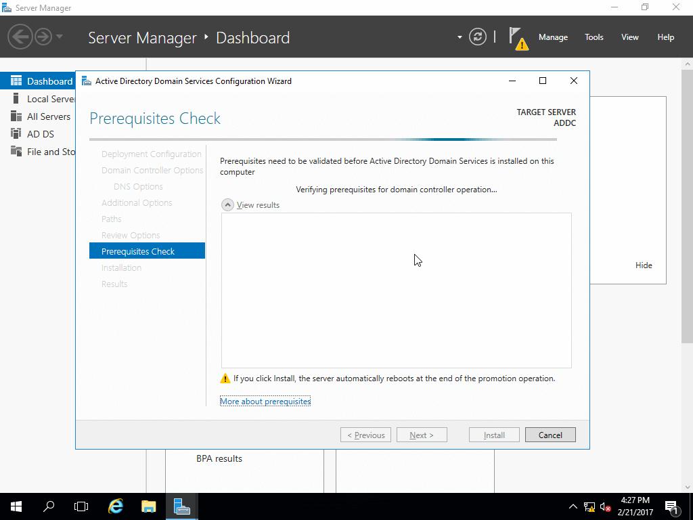Select Local Server in the left navigation

click(x=38, y=99)
